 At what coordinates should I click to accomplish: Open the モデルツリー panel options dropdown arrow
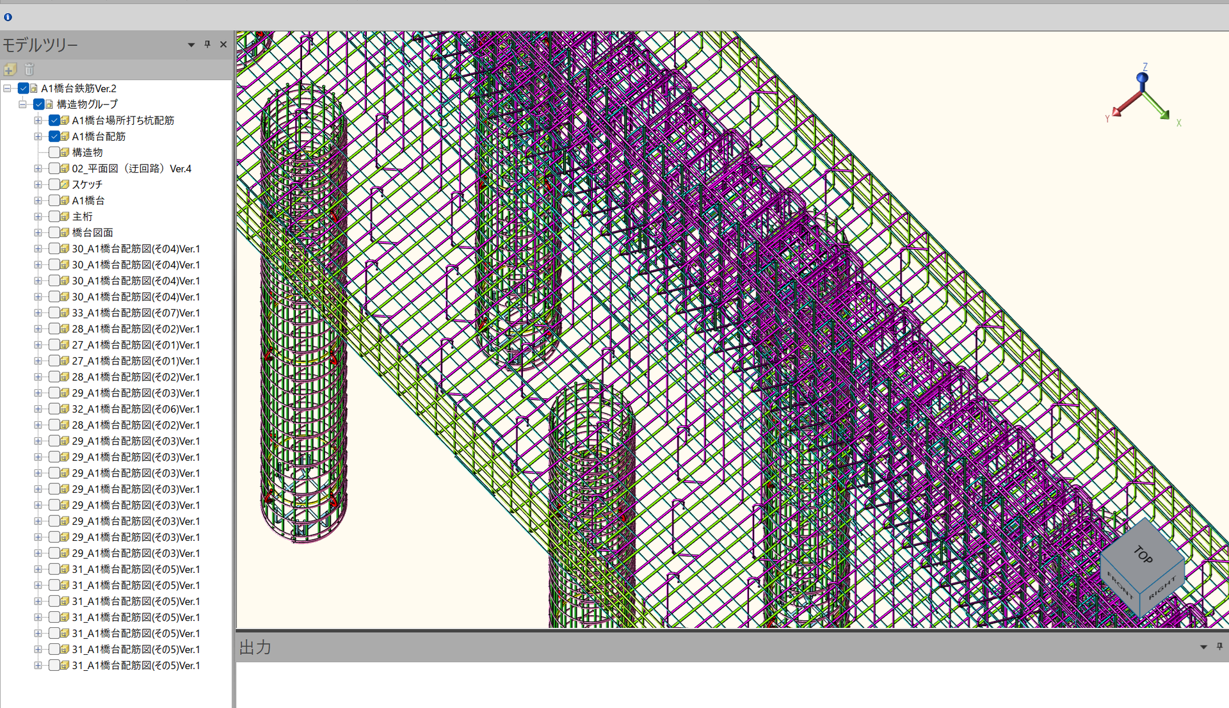pyautogui.click(x=191, y=45)
